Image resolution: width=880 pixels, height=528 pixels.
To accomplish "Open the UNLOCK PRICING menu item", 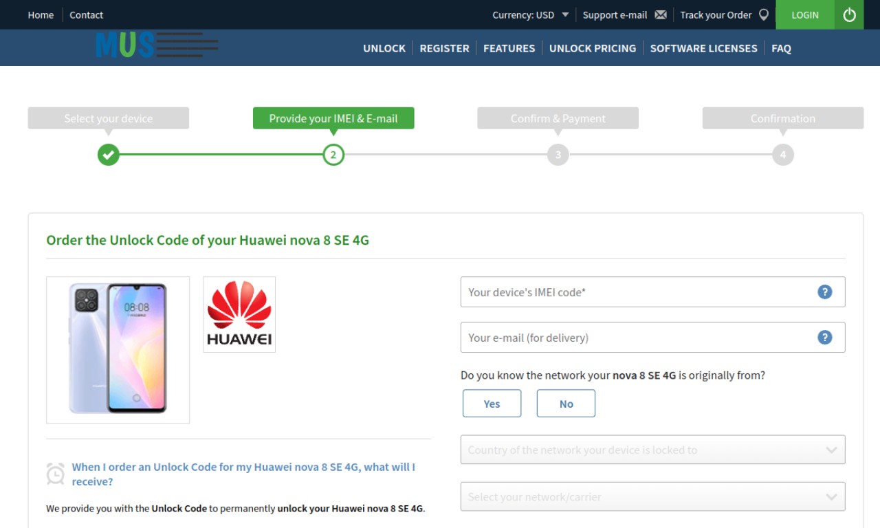I will click(593, 48).
